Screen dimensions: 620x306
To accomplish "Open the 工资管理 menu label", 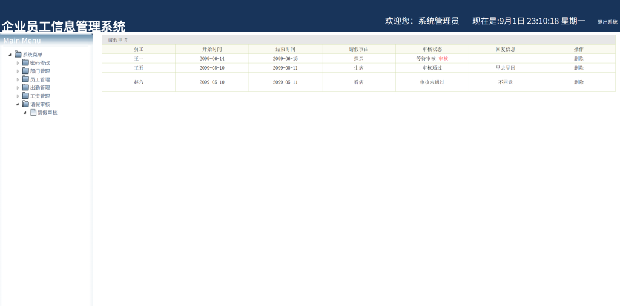I will (40, 96).
